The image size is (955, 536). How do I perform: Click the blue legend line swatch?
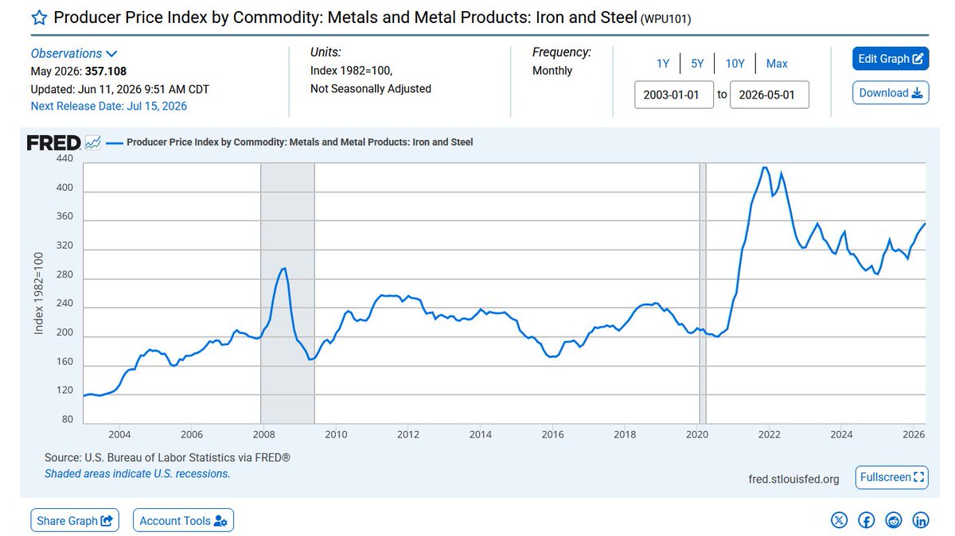coord(115,142)
